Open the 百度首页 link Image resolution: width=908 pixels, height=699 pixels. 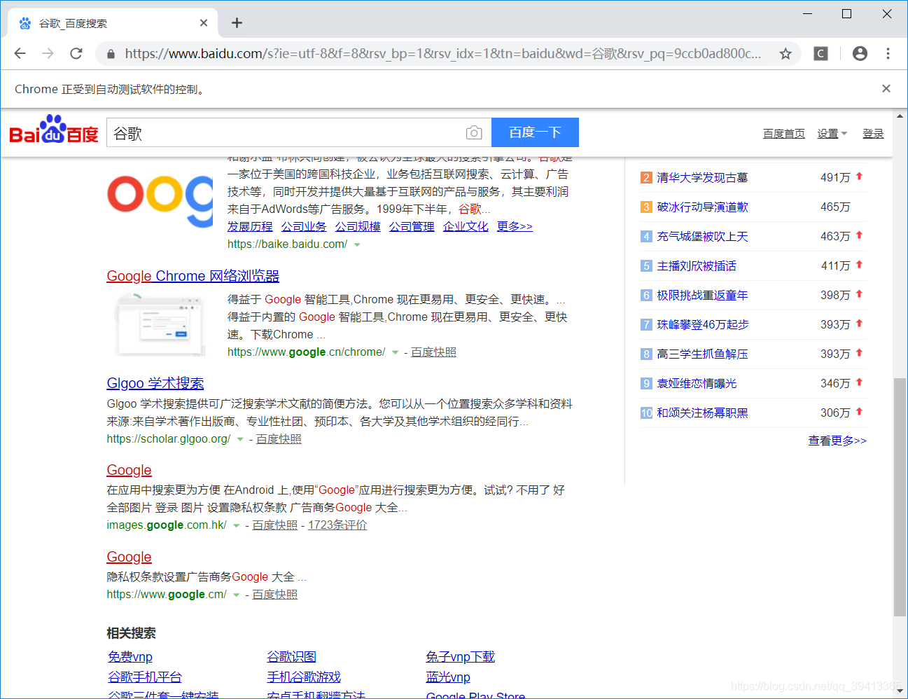783,134
